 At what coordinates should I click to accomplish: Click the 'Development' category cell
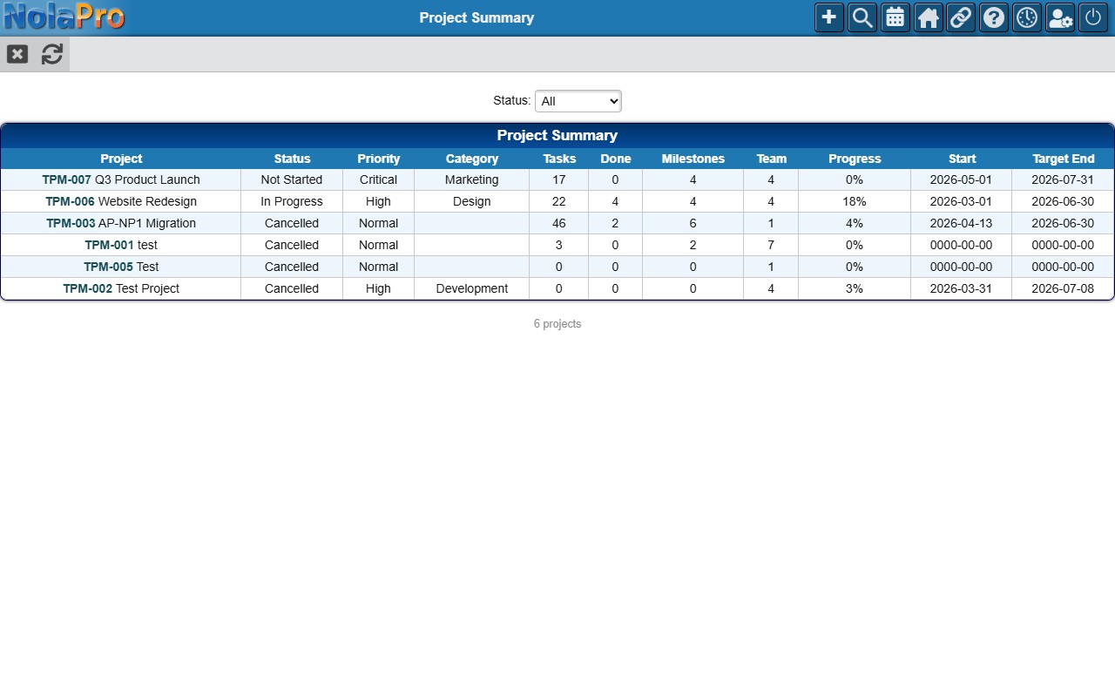[472, 288]
